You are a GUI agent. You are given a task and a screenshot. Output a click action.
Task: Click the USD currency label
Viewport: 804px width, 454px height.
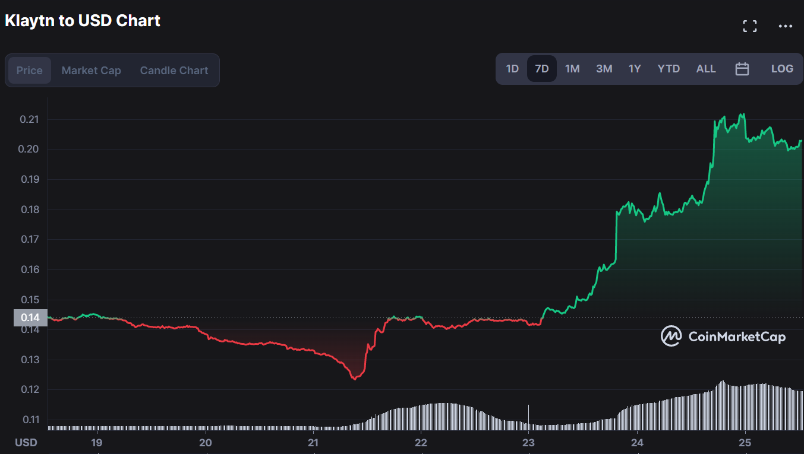click(26, 442)
